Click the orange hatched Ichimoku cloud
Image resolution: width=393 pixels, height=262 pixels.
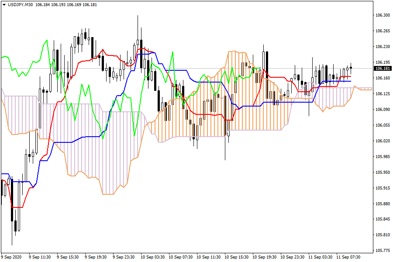[x=258, y=109]
